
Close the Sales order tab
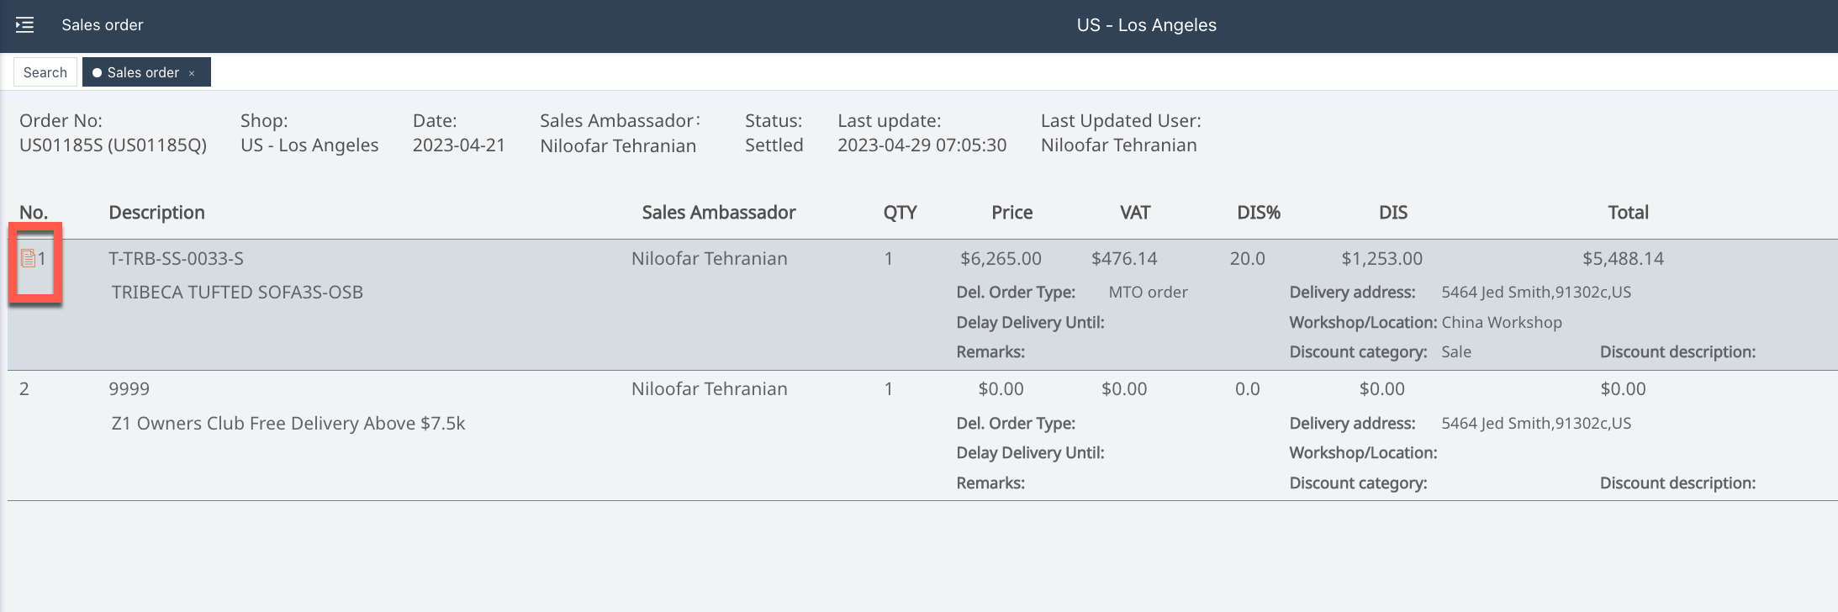(x=192, y=73)
